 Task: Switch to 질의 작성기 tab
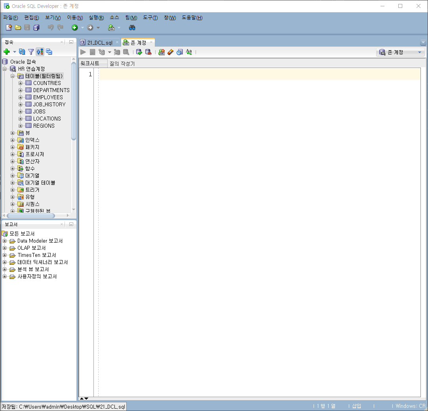pyautogui.click(x=122, y=64)
